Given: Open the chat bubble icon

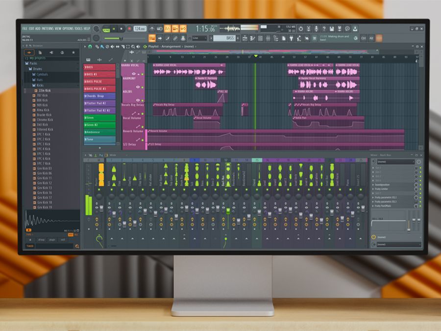Looking at the screenshot, I should (x=347, y=29).
